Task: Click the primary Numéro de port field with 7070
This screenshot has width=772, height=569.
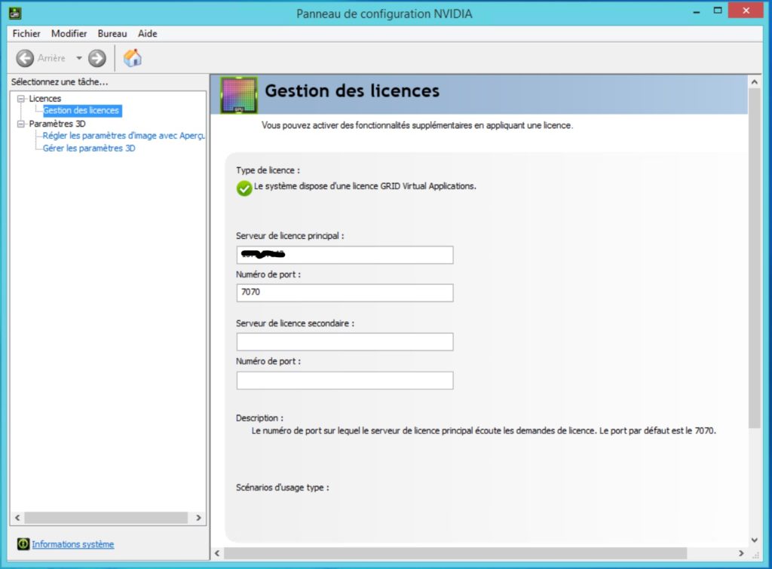Action: coord(345,293)
